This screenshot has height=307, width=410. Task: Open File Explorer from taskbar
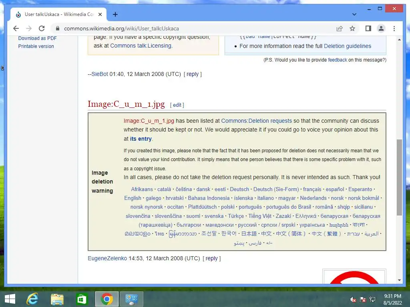(57, 299)
